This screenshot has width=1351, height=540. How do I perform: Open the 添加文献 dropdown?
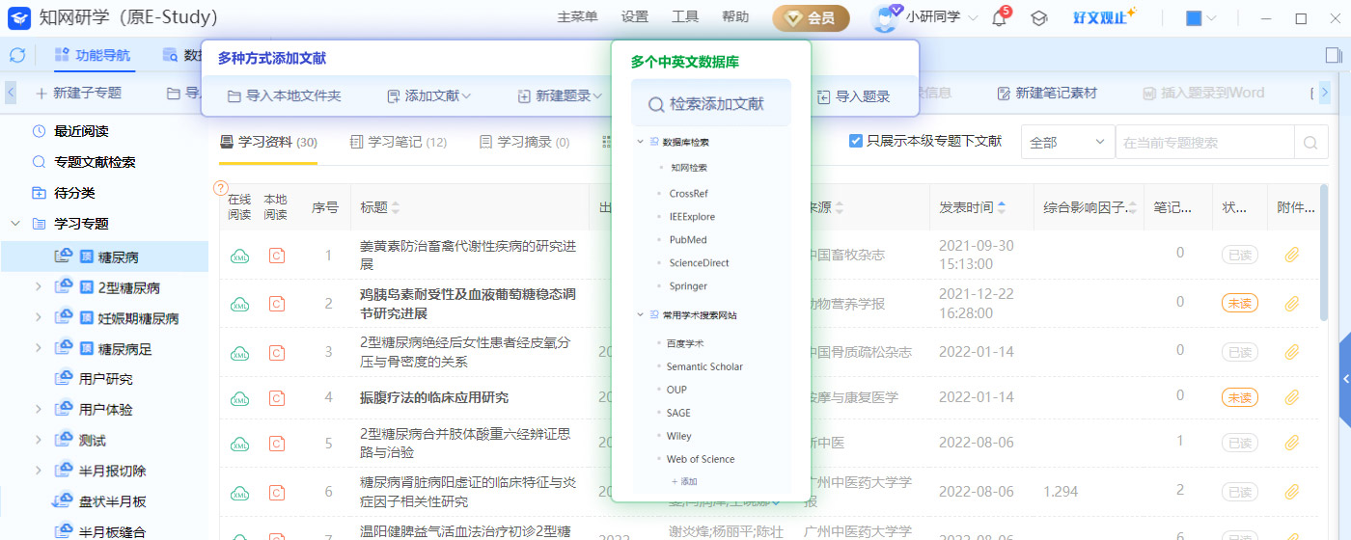point(428,95)
